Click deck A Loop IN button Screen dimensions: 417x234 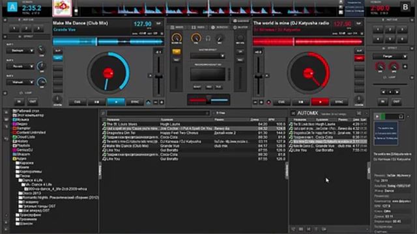tap(19, 101)
